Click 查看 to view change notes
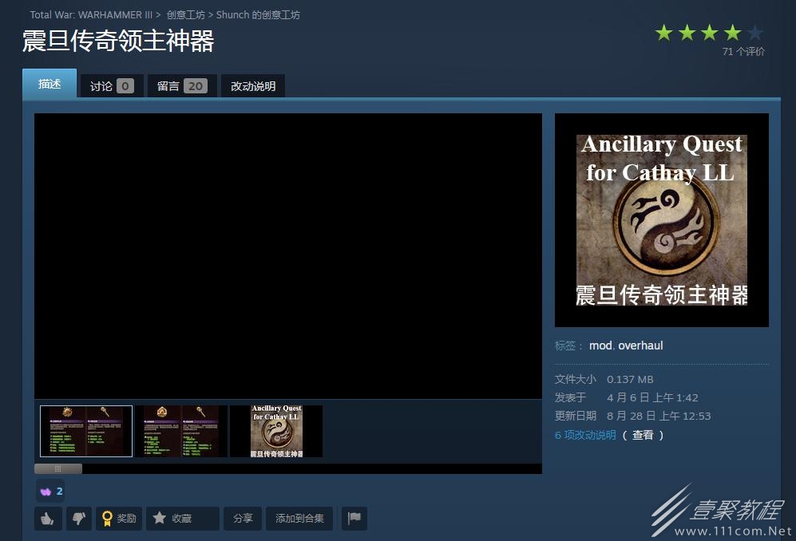The height and width of the screenshot is (541, 796). click(x=643, y=435)
